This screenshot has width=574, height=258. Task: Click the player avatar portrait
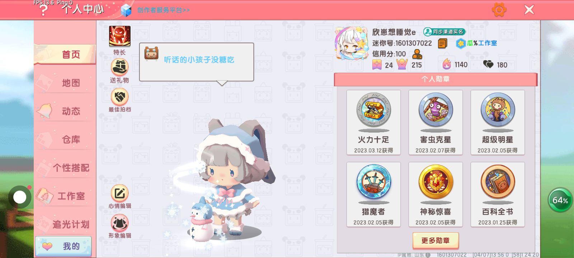(x=352, y=43)
